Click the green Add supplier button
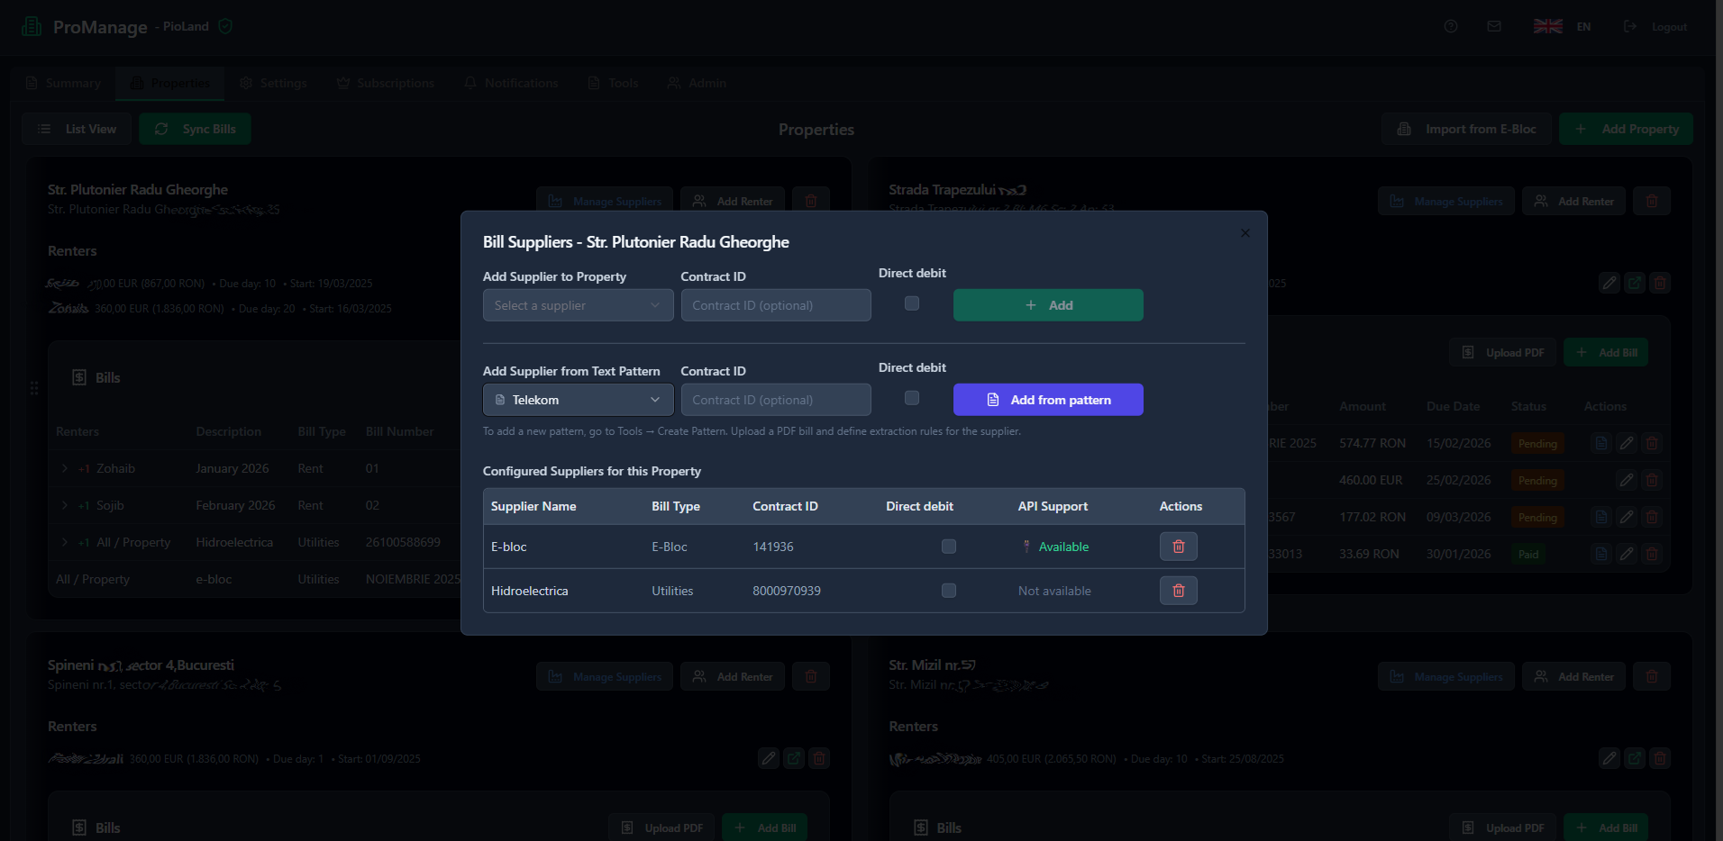This screenshot has width=1723, height=841. click(x=1047, y=304)
